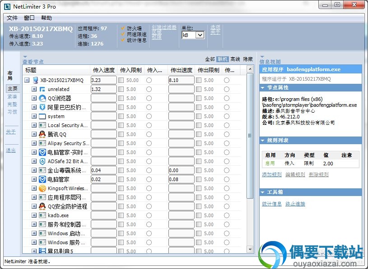Toggle the 防火墙 firewall checkmark
368x269 pixels.
click(123, 28)
